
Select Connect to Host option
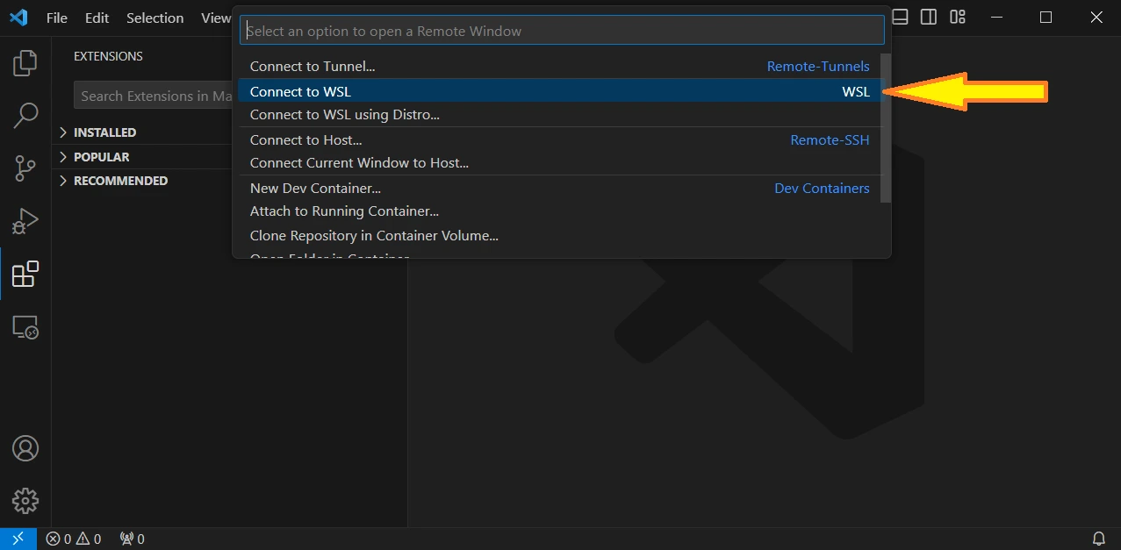coord(559,139)
